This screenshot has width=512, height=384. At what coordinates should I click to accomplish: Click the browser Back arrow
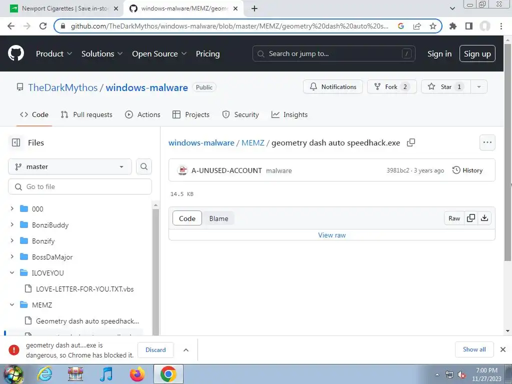click(11, 26)
